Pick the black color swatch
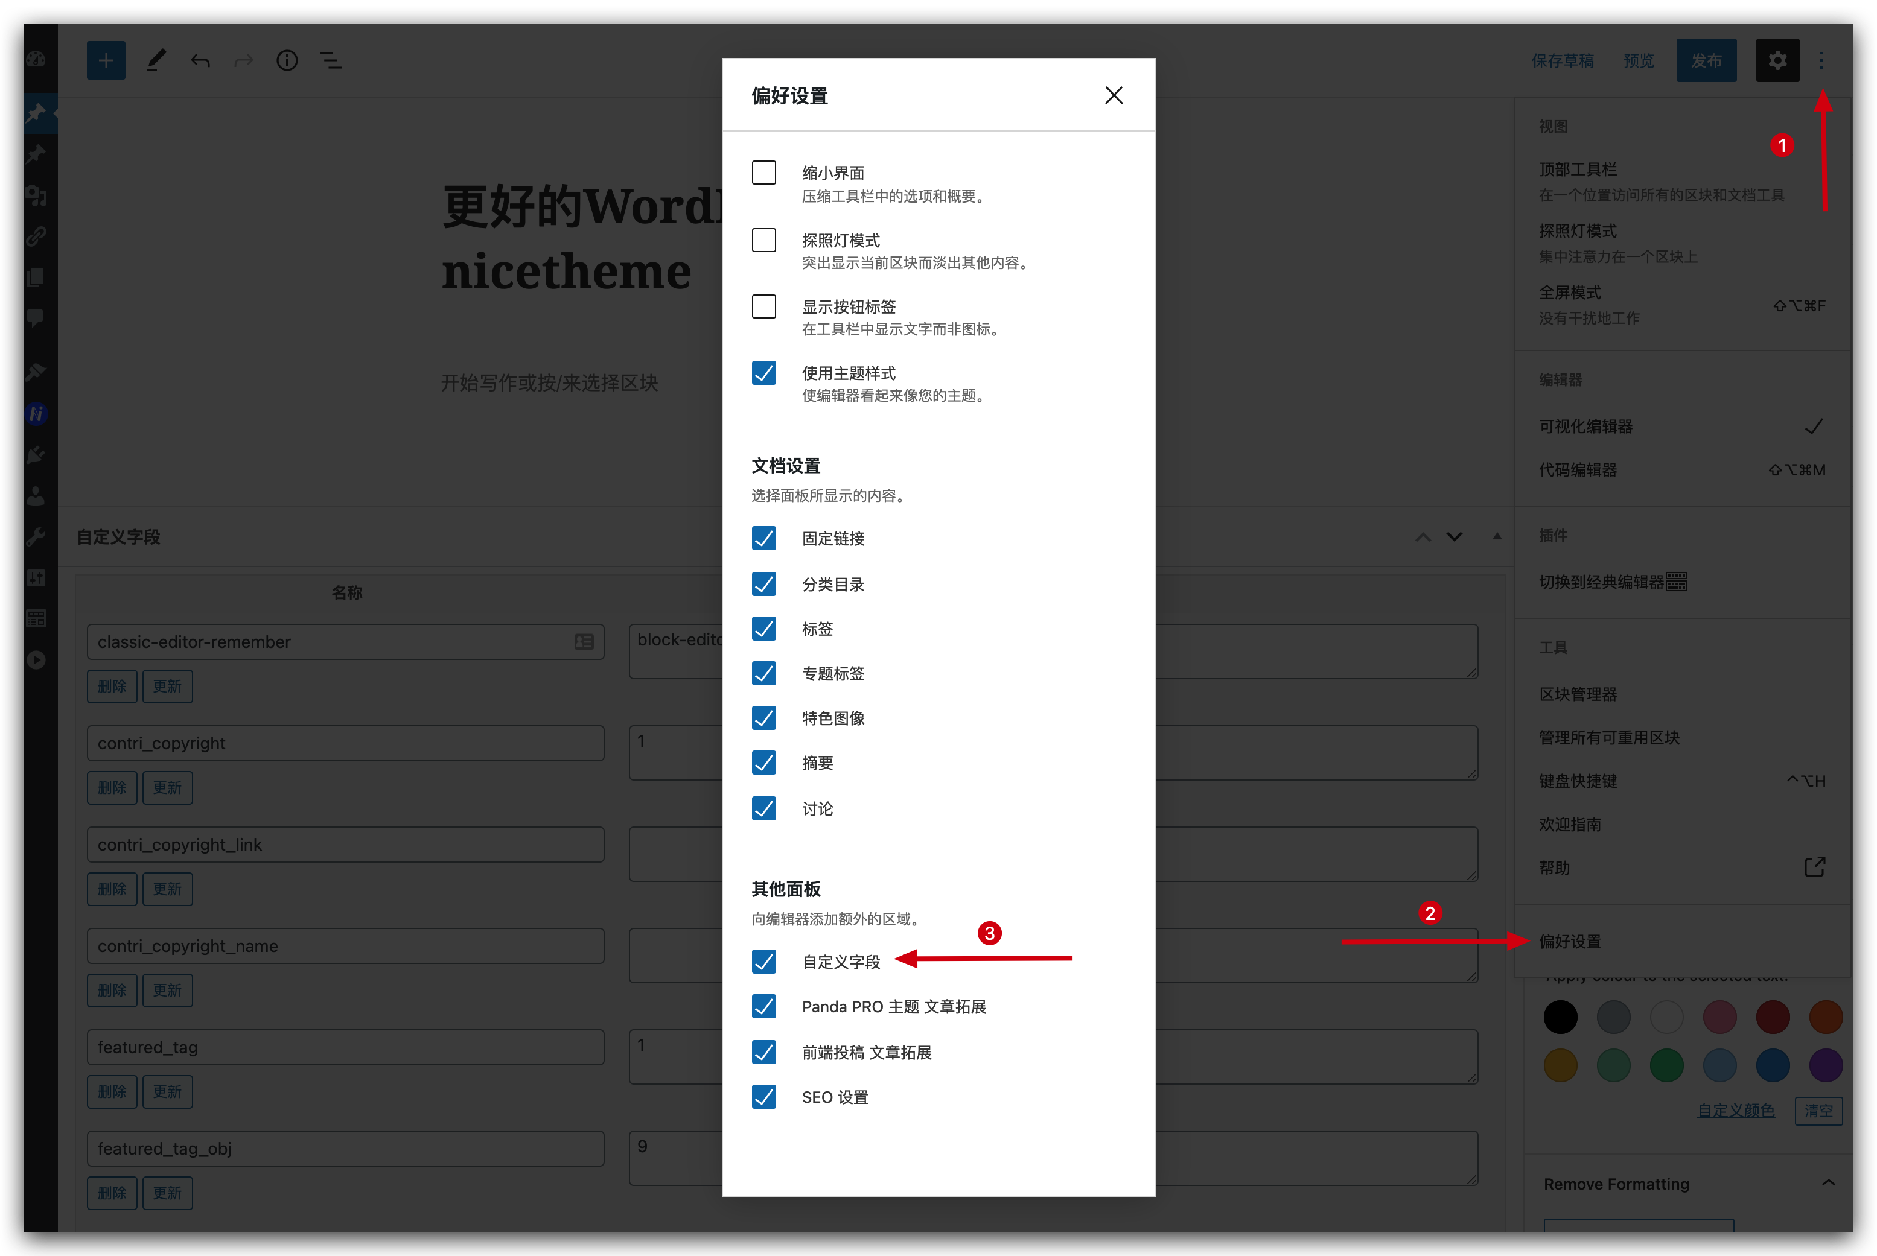Image resolution: width=1877 pixels, height=1256 pixels. click(1560, 1017)
